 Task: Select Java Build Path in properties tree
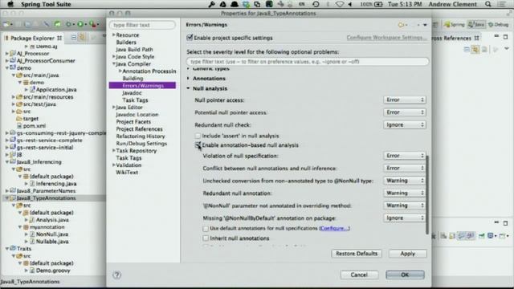(x=134, y=49)
